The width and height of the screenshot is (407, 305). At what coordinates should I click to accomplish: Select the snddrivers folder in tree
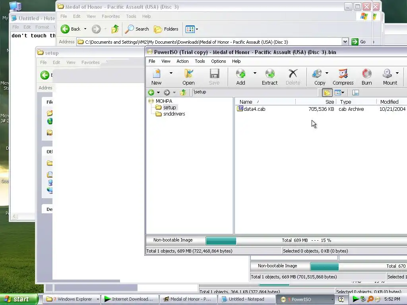(174, 114)
